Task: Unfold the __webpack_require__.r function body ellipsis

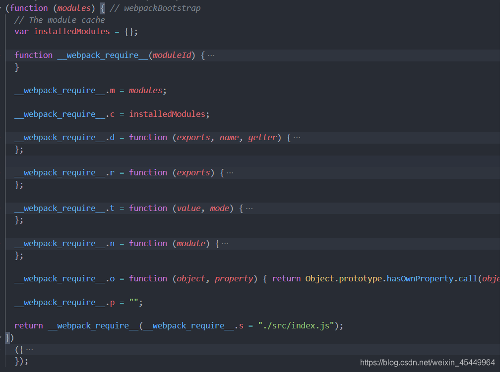Action: [x=230, y=173]
